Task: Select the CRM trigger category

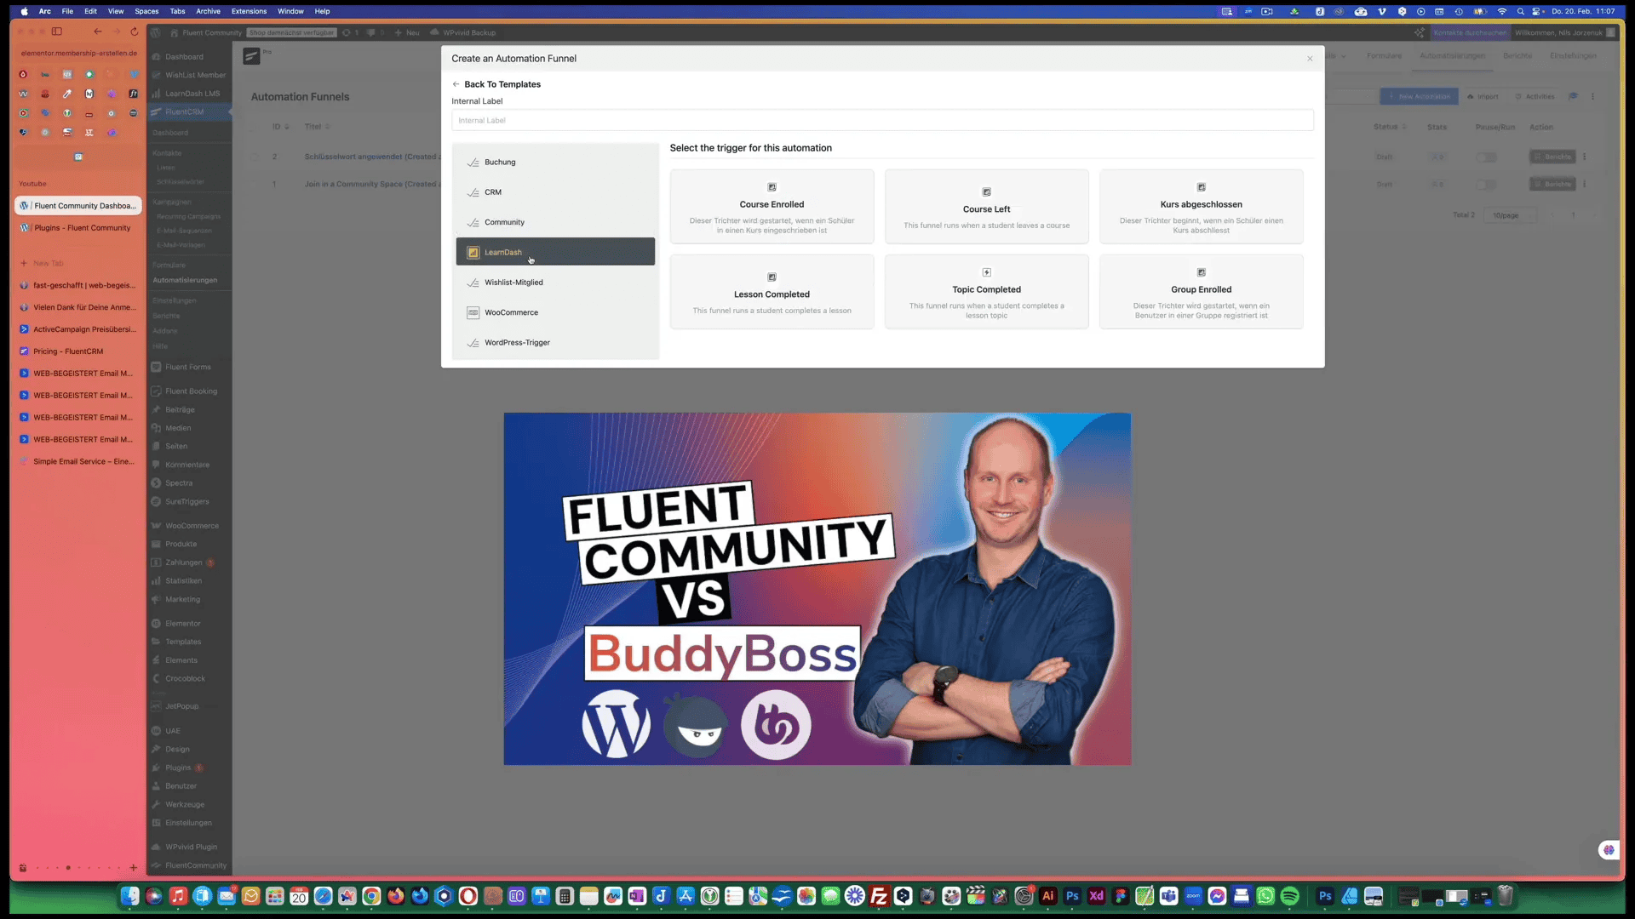Action: point(555,192)
